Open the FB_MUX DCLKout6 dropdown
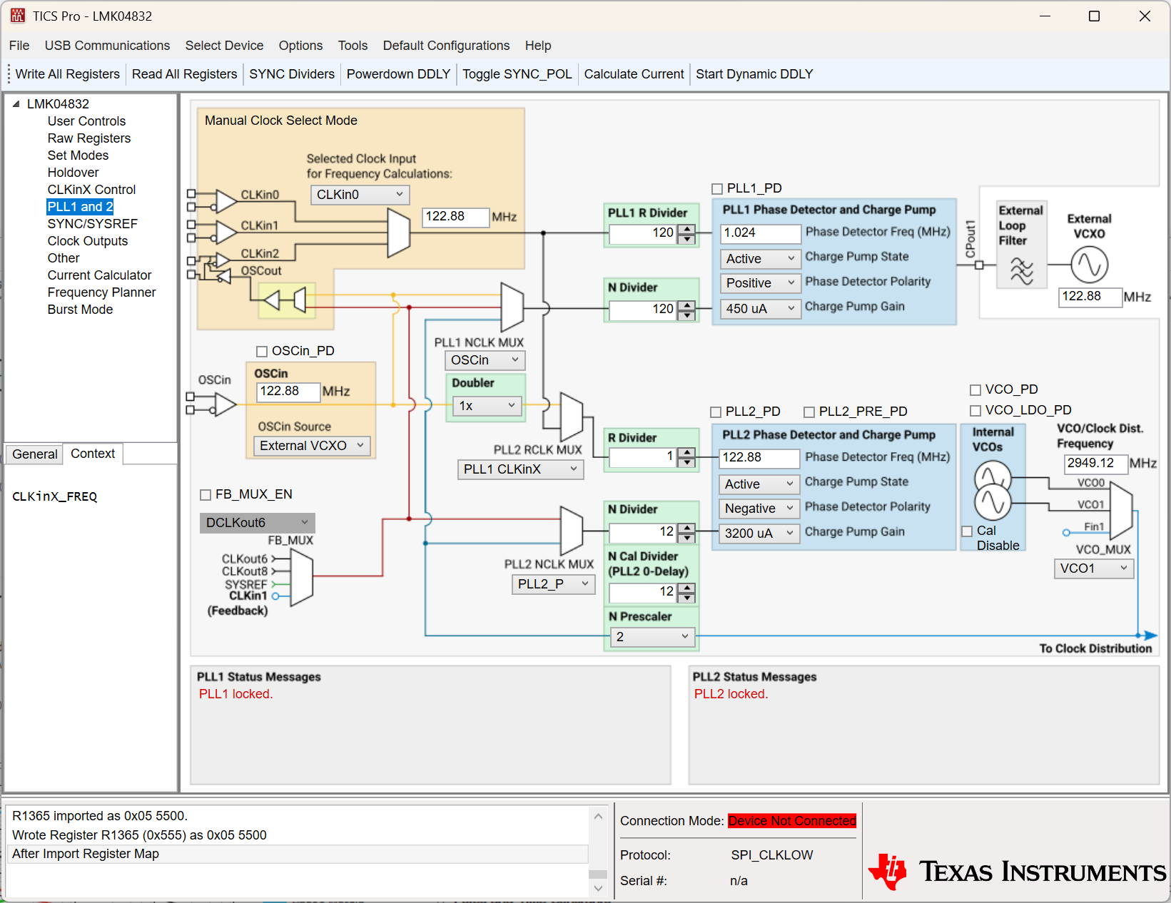Screen dimensions: 1171x903 pyautogui.click(x=257, y=523)
